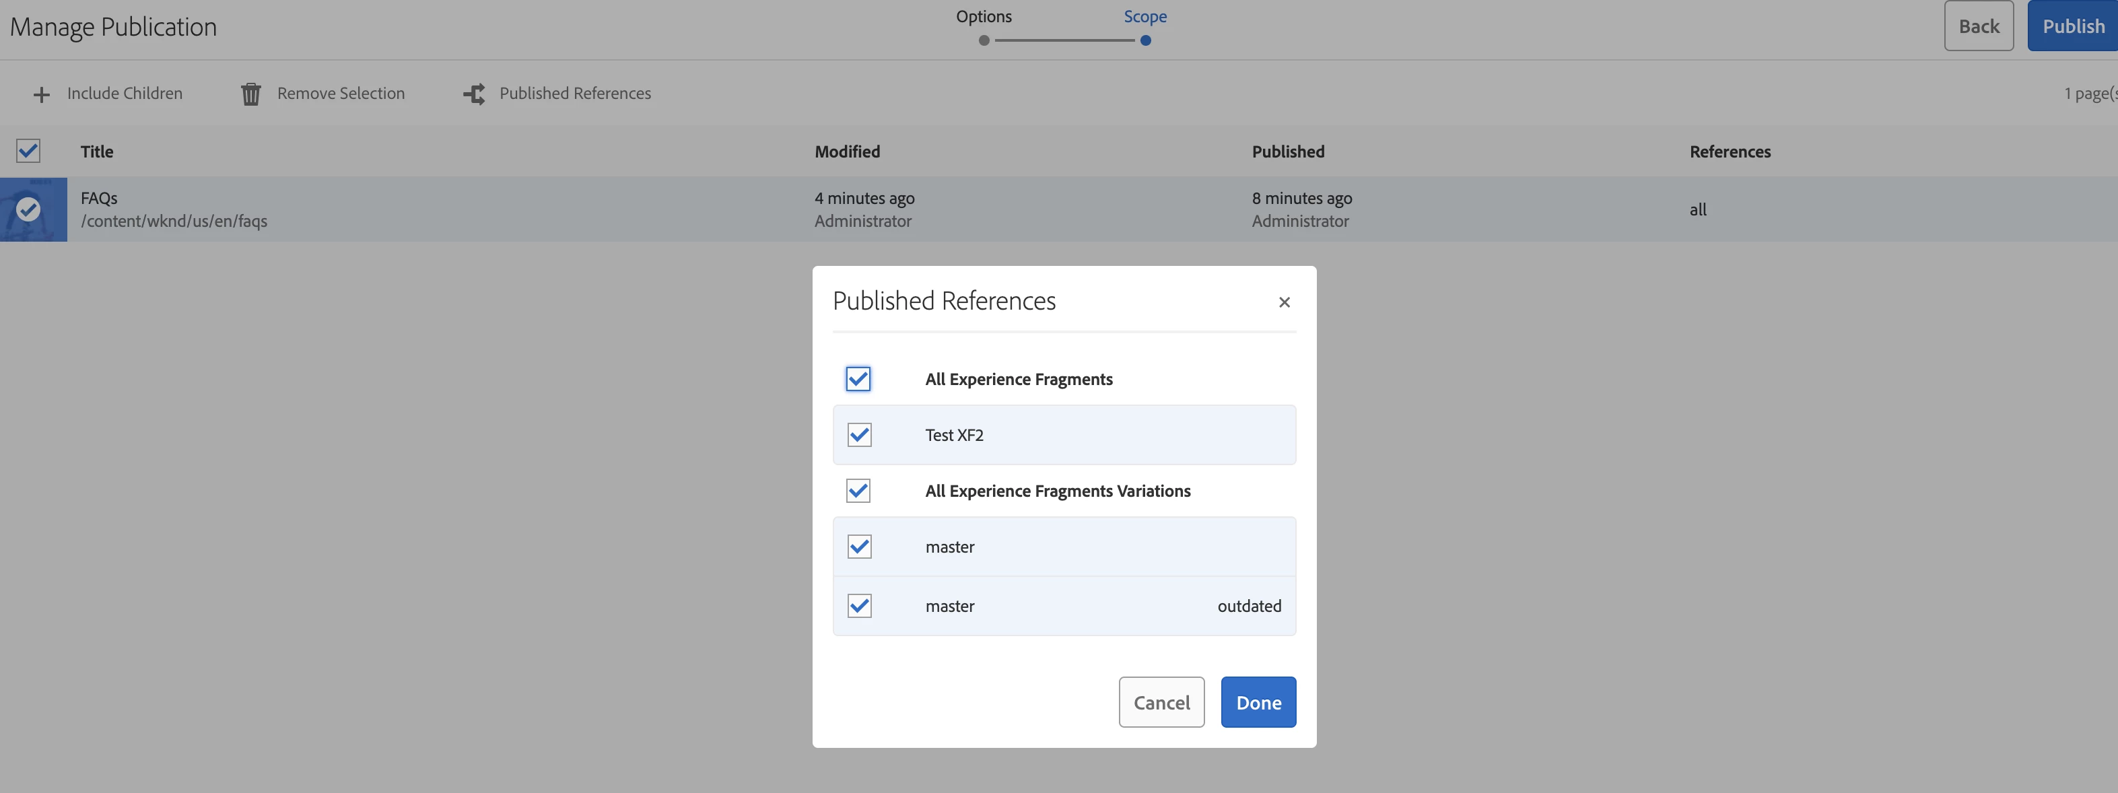The height and width of the screenshot is (793, 2118).
Task: Close the Published References dialog
Action: click(1285, 302)
